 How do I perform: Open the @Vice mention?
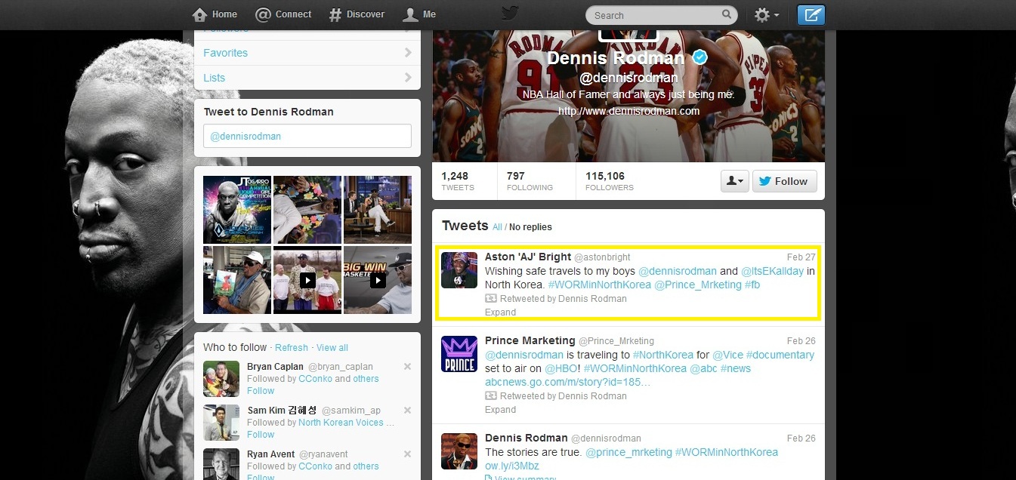pos(727,355)
